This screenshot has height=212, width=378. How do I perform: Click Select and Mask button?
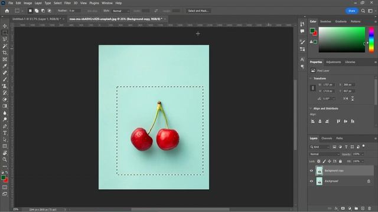click(x=198, y=11)
